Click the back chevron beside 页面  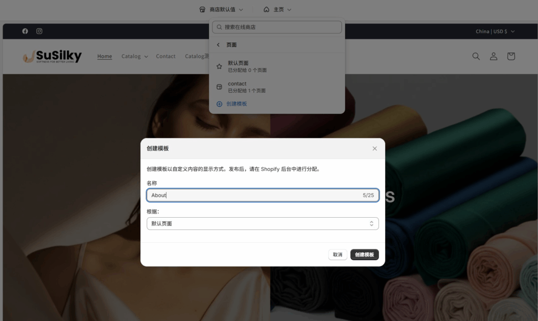pyautogui.click(x=219, y=45)
